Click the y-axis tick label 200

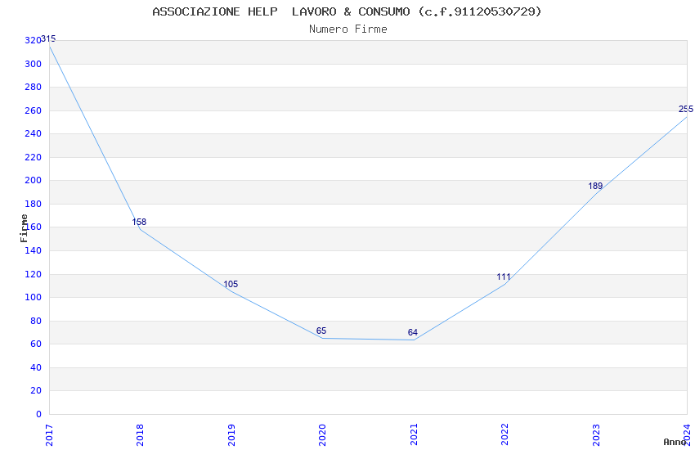click(x=33, y=181)
